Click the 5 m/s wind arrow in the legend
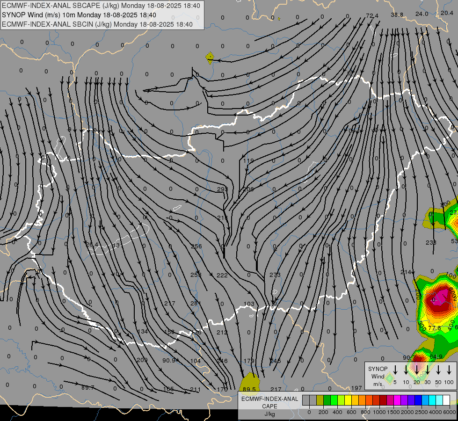Viewport: 458px width, 421px height. [x=395, y=369]
